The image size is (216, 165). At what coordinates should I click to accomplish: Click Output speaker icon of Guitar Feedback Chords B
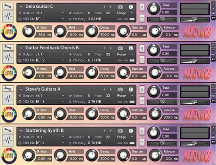[x=20, y=54]
